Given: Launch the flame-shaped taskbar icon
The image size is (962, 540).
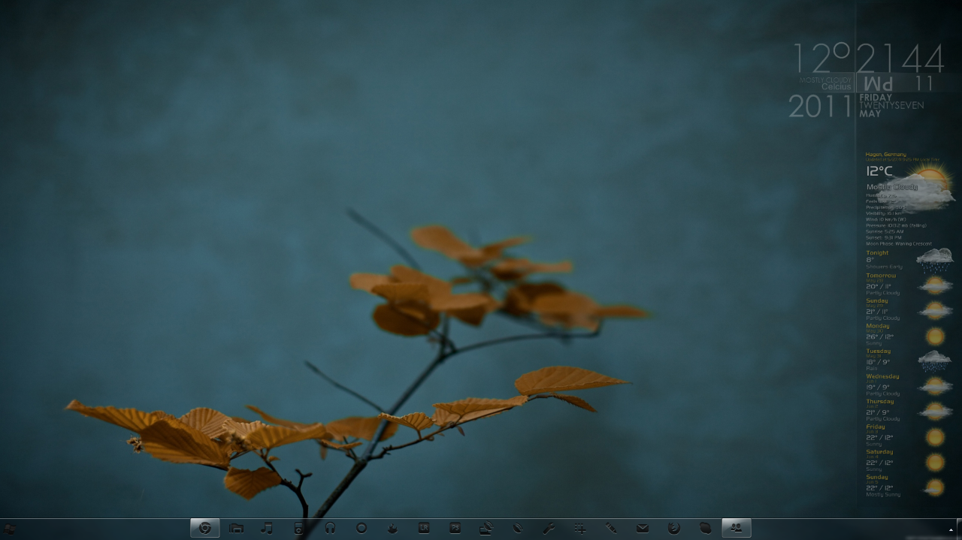Looking at the screenshot, I should (392, 528).
